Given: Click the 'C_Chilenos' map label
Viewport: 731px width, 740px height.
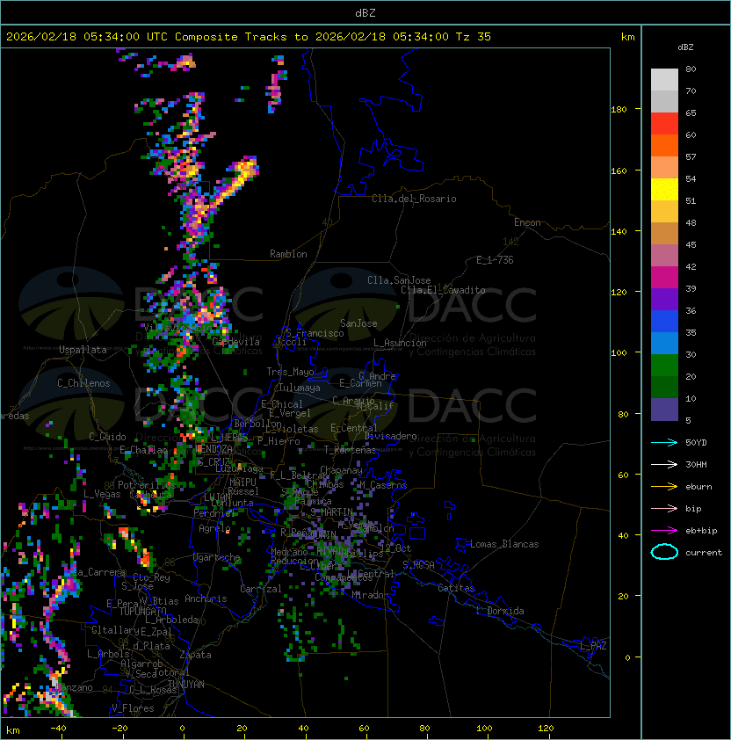Looking at the screenshot, I should (83, 383).
